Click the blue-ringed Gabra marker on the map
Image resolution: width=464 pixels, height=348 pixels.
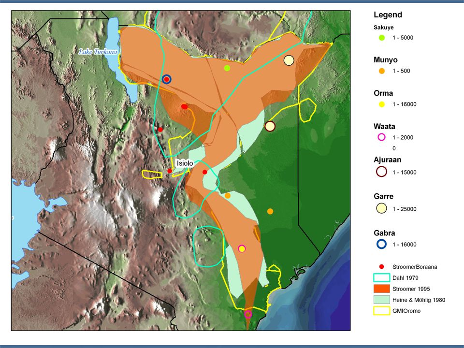(167, 79)
